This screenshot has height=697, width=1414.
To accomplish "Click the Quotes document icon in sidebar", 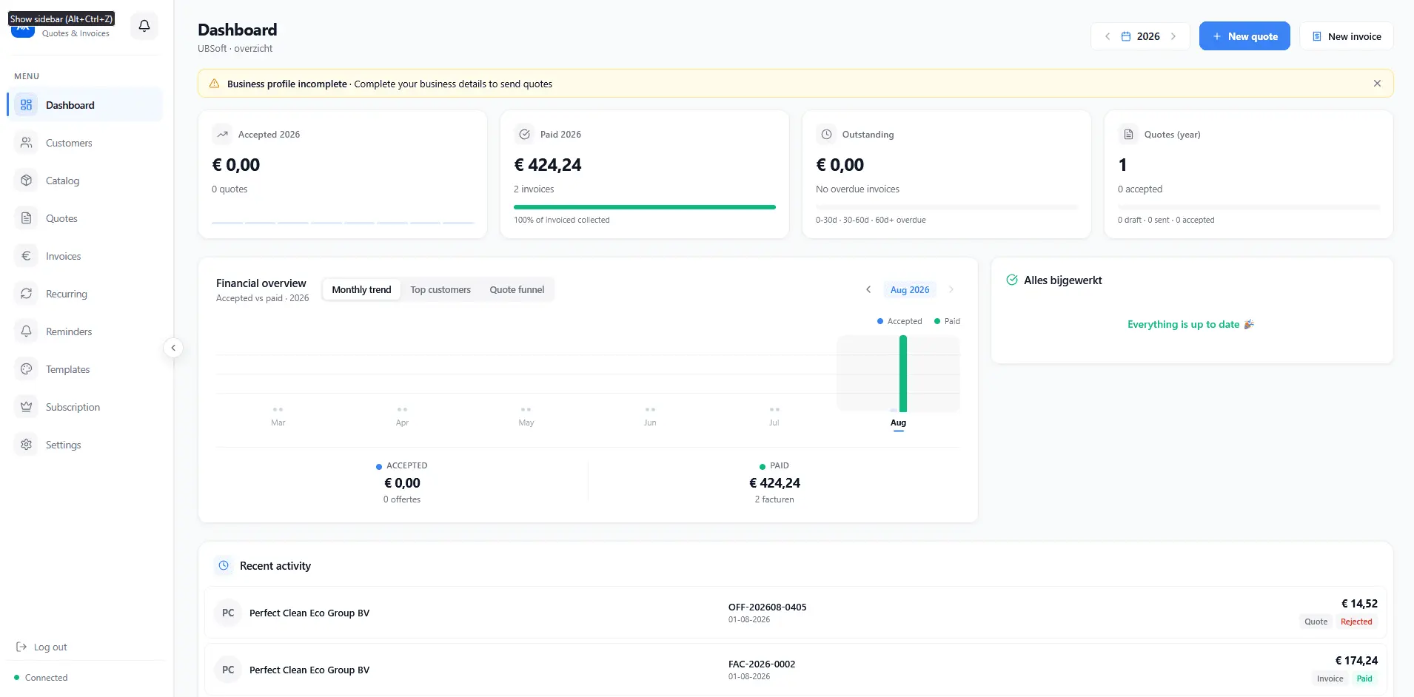I will [27, 218].
